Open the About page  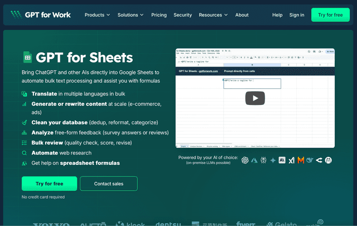pyautogui.click(x=242, y=15)
